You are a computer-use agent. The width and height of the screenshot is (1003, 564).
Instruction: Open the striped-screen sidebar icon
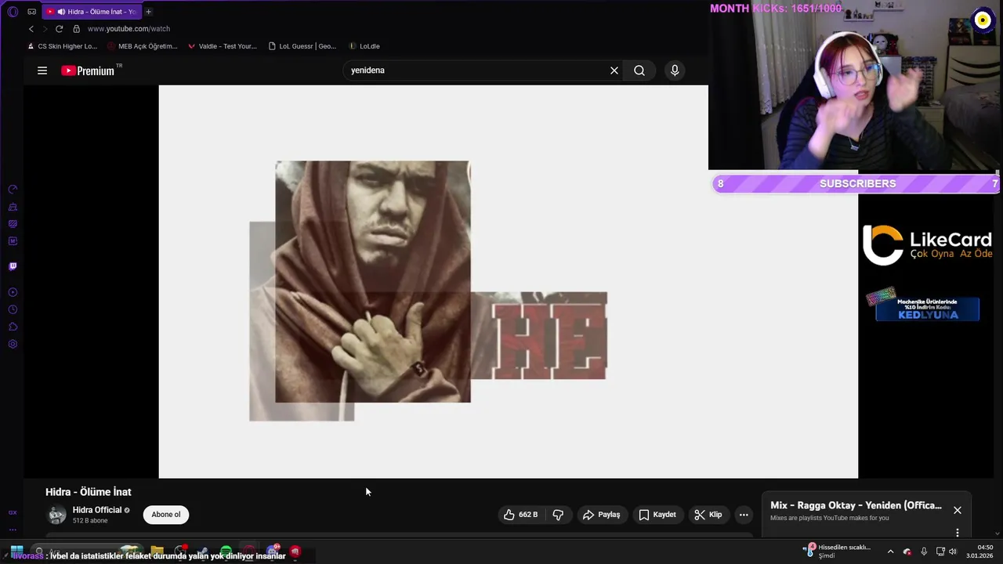13,224
